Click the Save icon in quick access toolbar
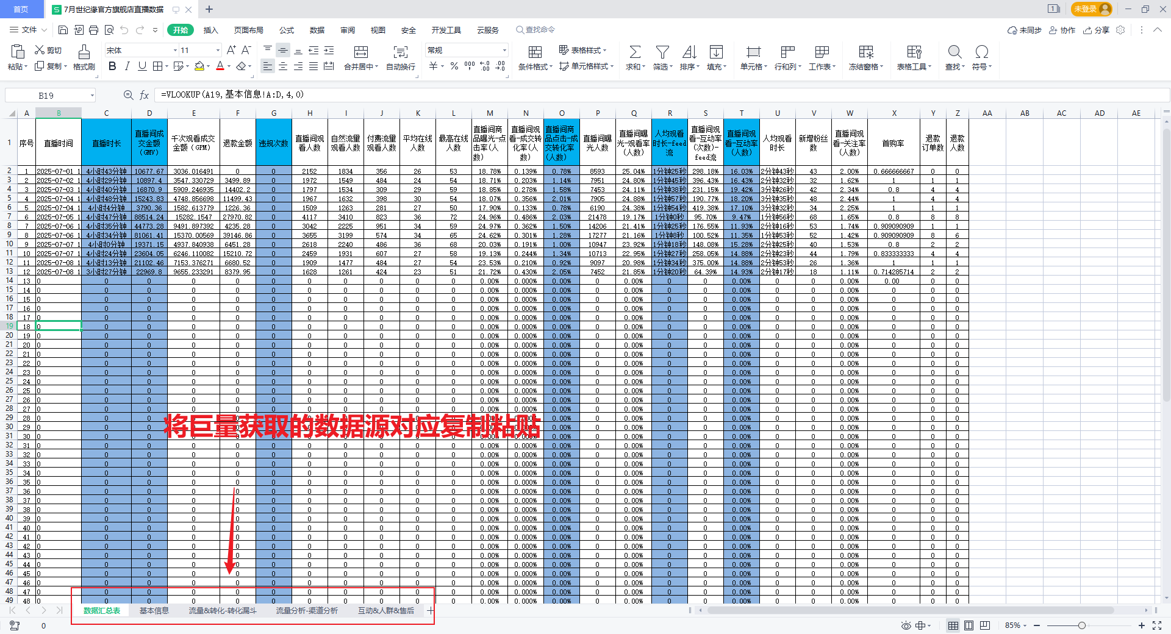Screen dimensions: 1171x634 click(x=63, y=30)
